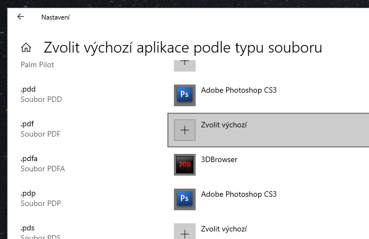The image size is (369, 239).
Task: Click the plus icon in the Palm Pilot row
Action: click(184, 63)
